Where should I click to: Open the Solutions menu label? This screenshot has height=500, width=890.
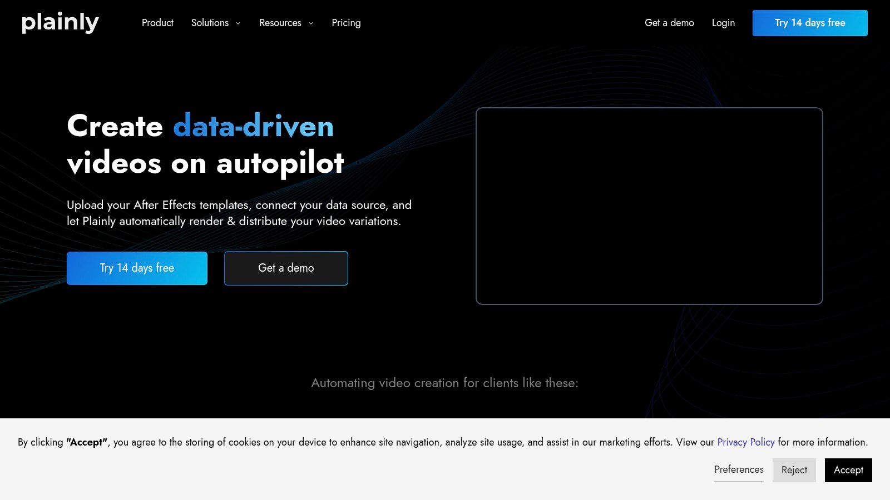pyautogui.click(x=210, y=23)
